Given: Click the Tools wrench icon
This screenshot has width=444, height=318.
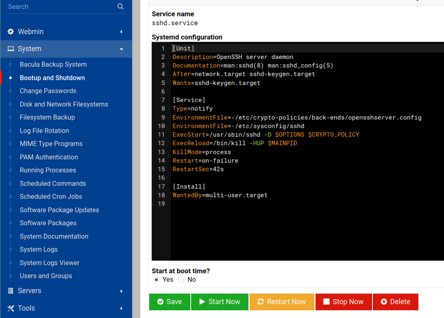Looking at the screenshot, I should point(11,308).
